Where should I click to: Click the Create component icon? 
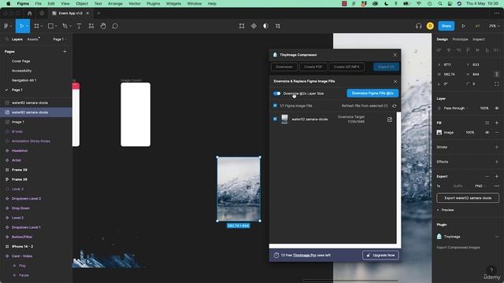coord(254,26)
